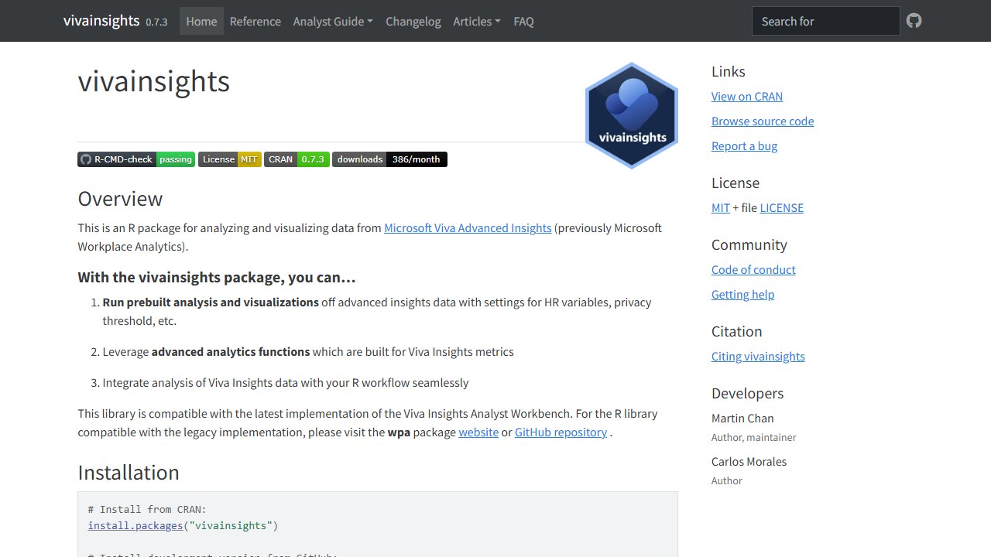Open the FAQ page
This screenshot has width=991, height=557.
(523, 22)
